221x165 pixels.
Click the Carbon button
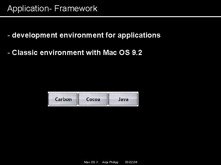63,99
